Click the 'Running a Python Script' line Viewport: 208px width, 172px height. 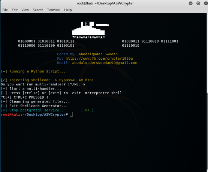click(33, 72)
